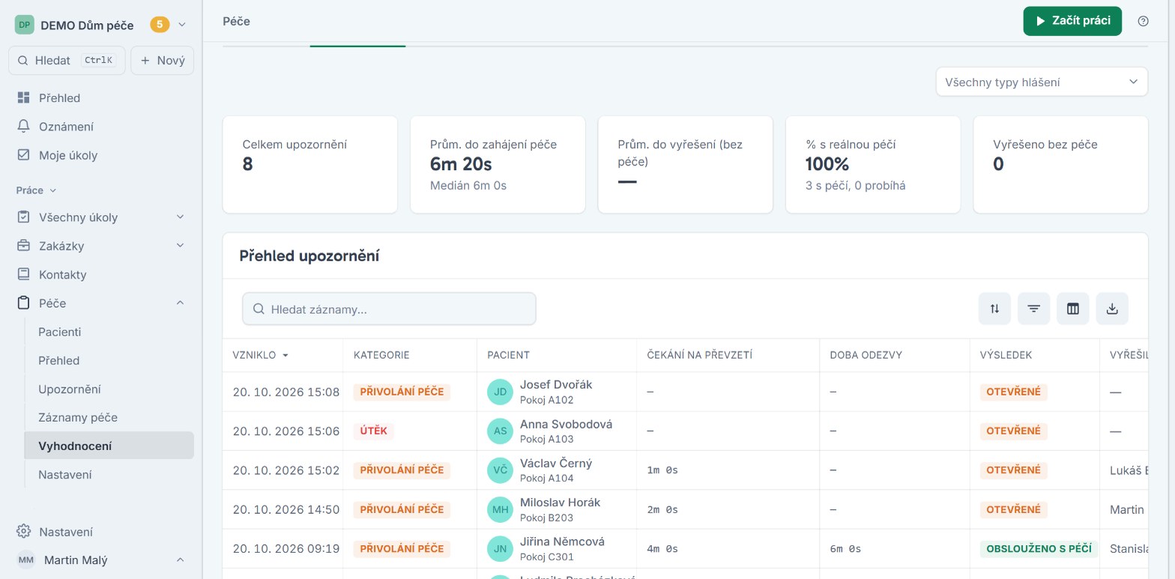
Task: Select Vyhodnocení in the sidebar
Action: [109, 446]
